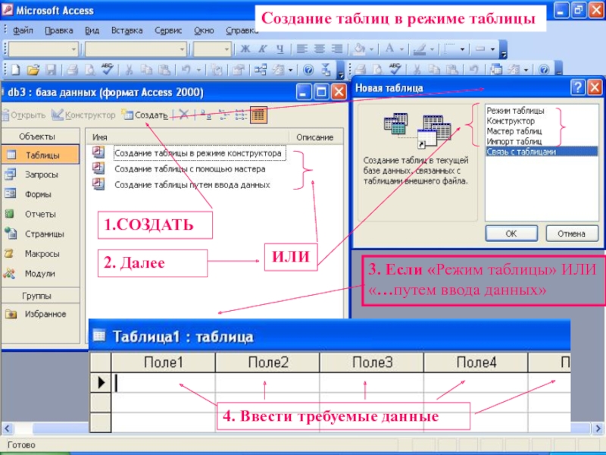606x455 pixels.
Task: Switch to large icons view in db3 window
Action: pyautogui.click(x=206, y=115)
